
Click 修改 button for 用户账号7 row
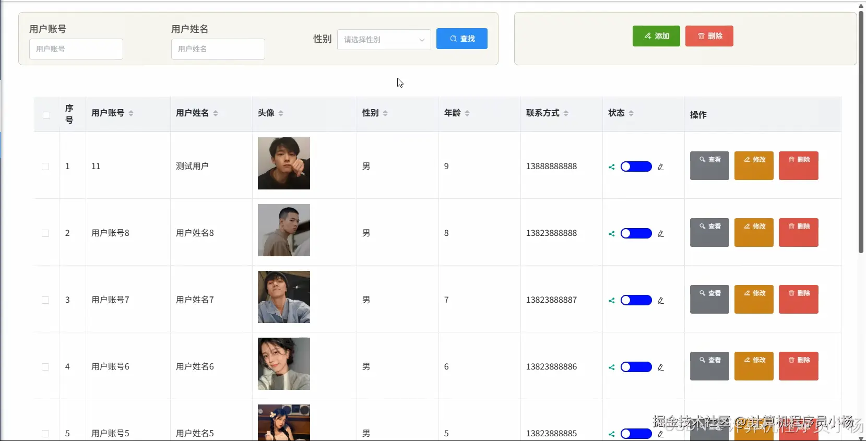coord(754,299)
